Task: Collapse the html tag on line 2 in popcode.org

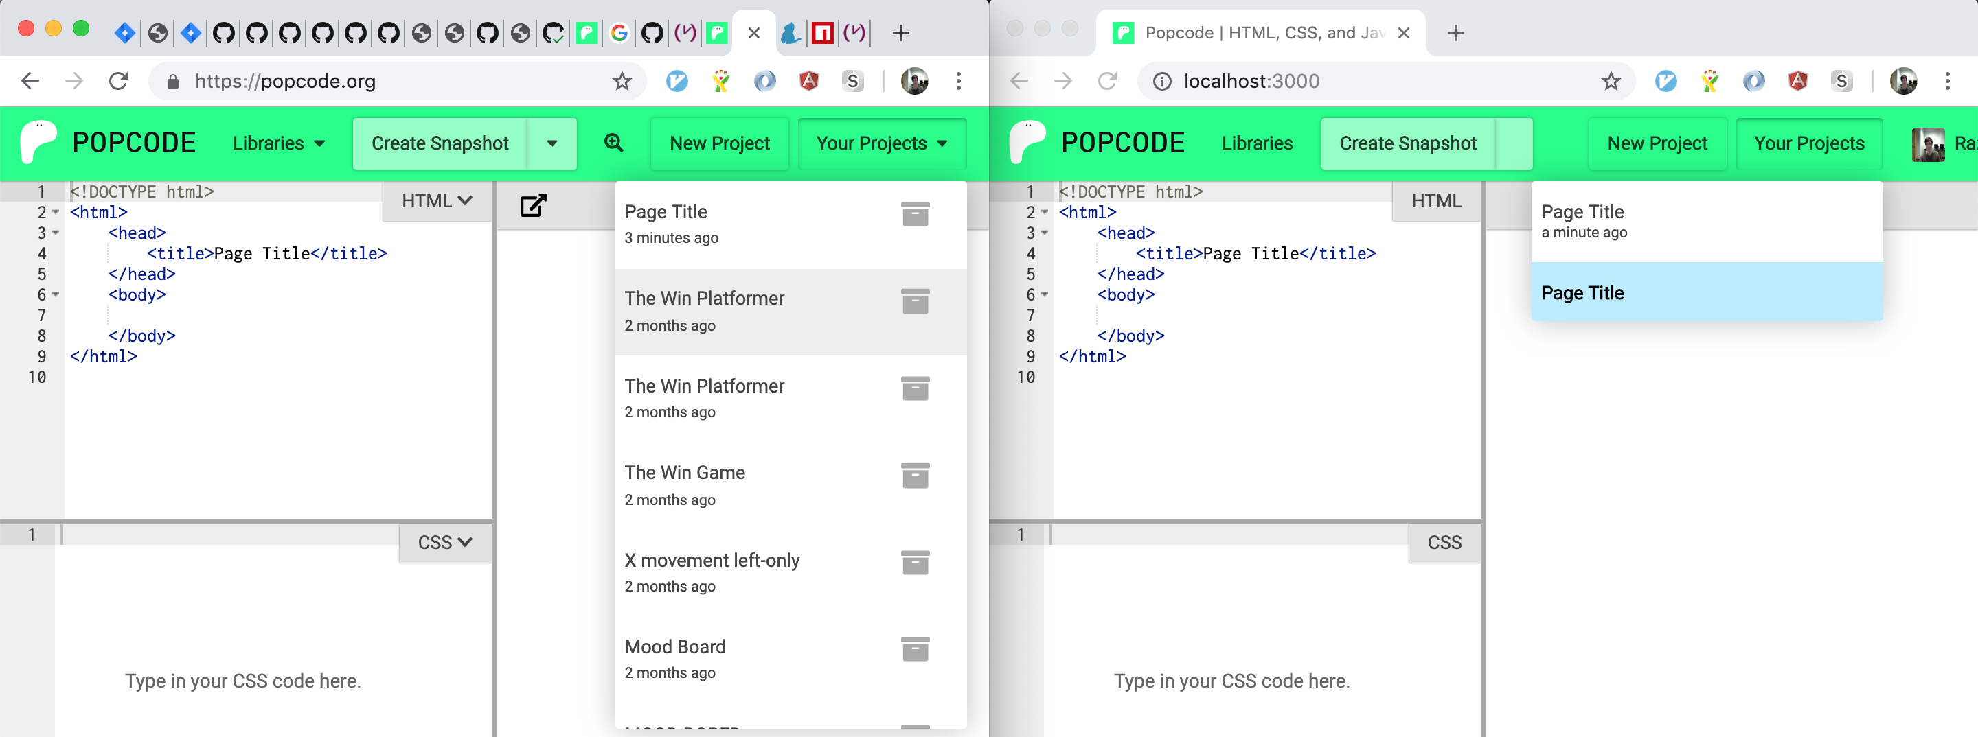Action: 55,213
